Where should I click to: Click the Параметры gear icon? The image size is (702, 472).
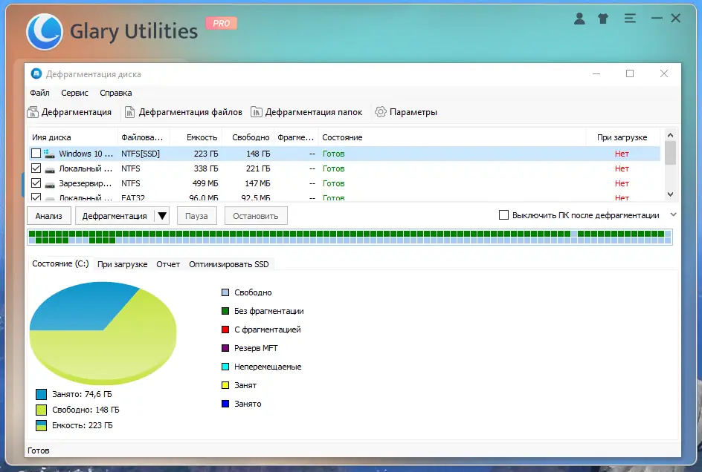[x=381, y=112]
